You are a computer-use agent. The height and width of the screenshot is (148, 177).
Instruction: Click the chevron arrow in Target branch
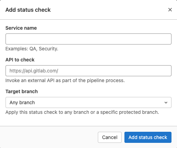[166, 102]
